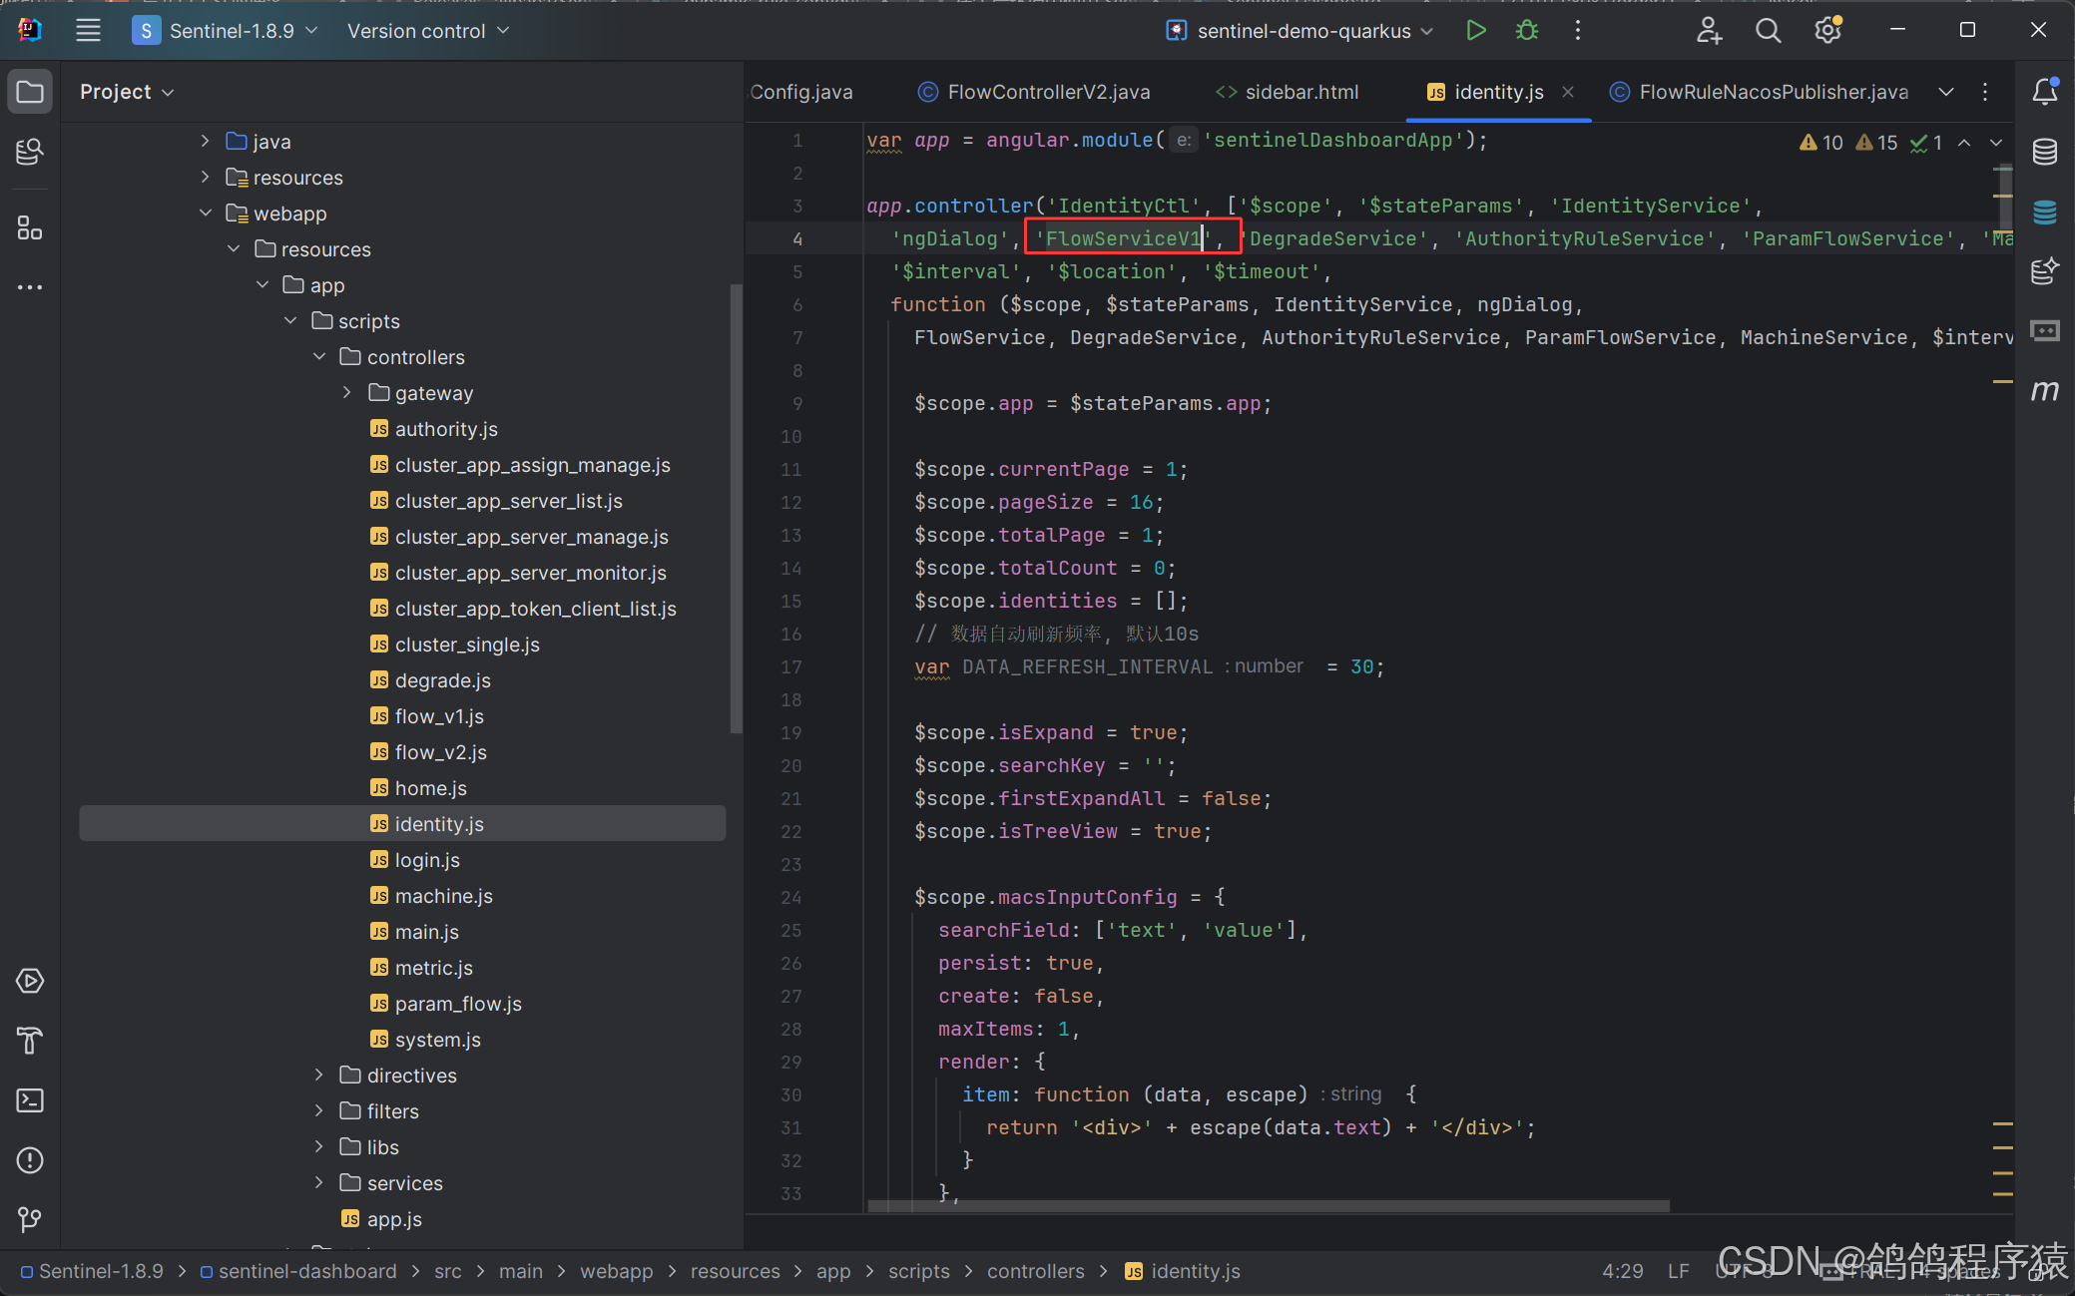
Task: Expand the services folder
Action: coord(319,1183)
